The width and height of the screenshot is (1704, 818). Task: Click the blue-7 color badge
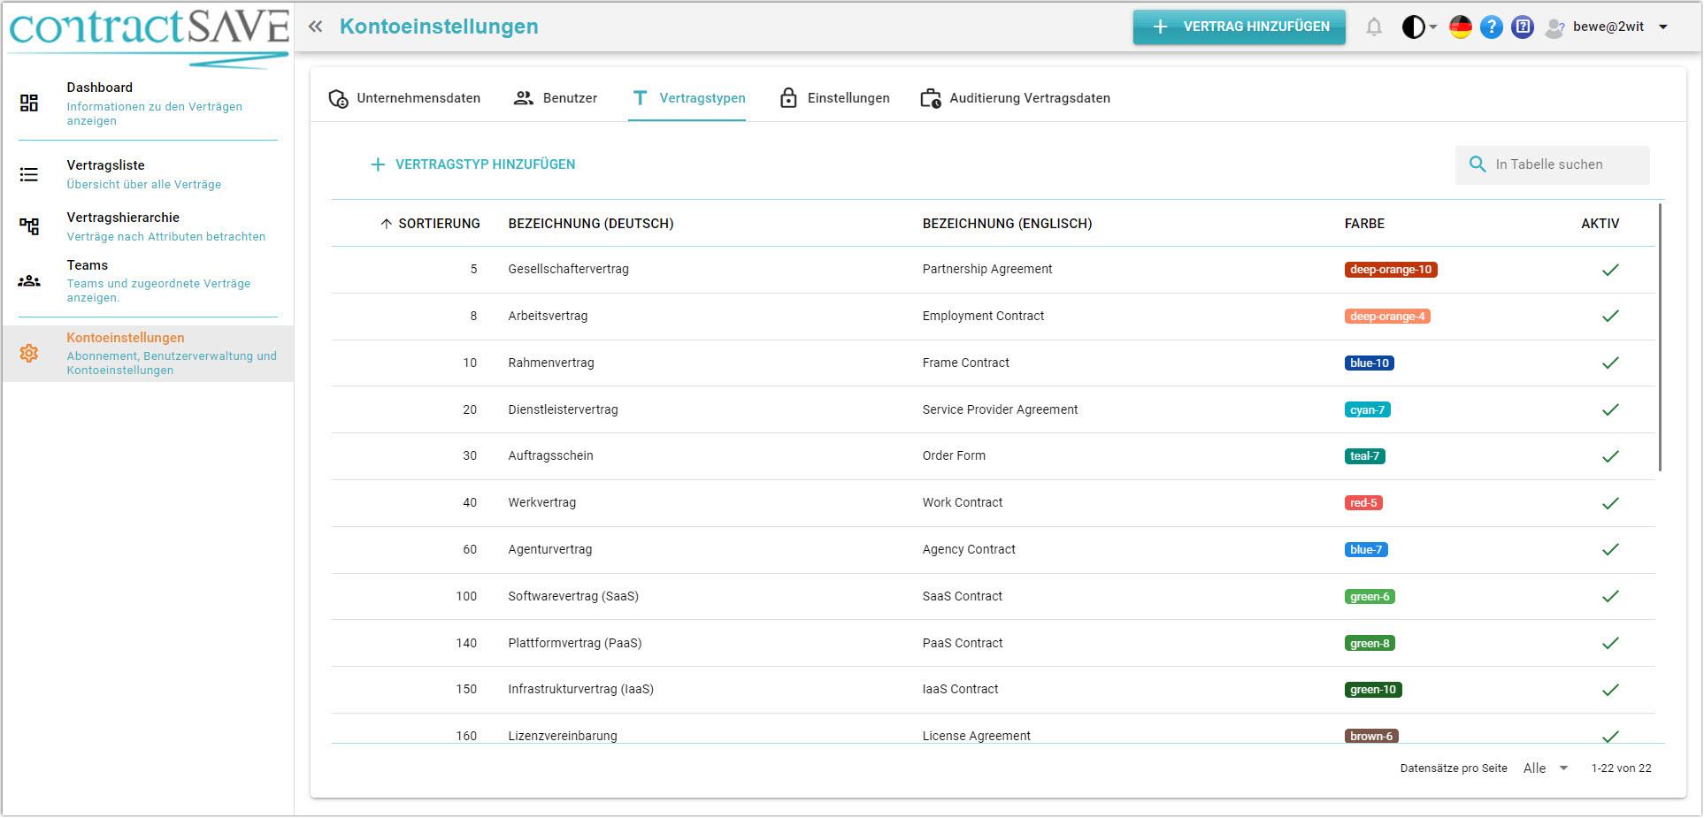tap(1366, 549)
